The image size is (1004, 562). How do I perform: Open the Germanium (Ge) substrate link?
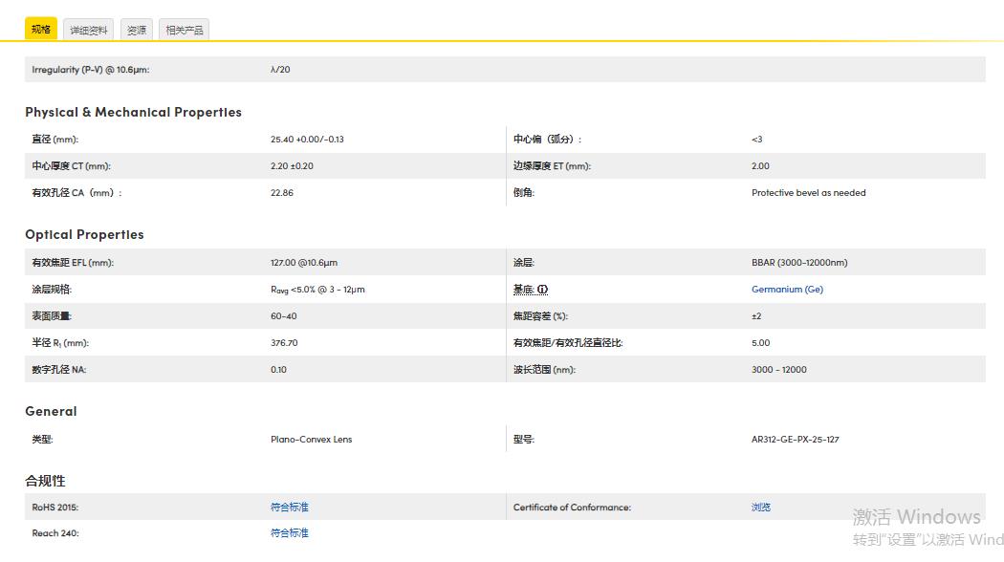(787, 290)
